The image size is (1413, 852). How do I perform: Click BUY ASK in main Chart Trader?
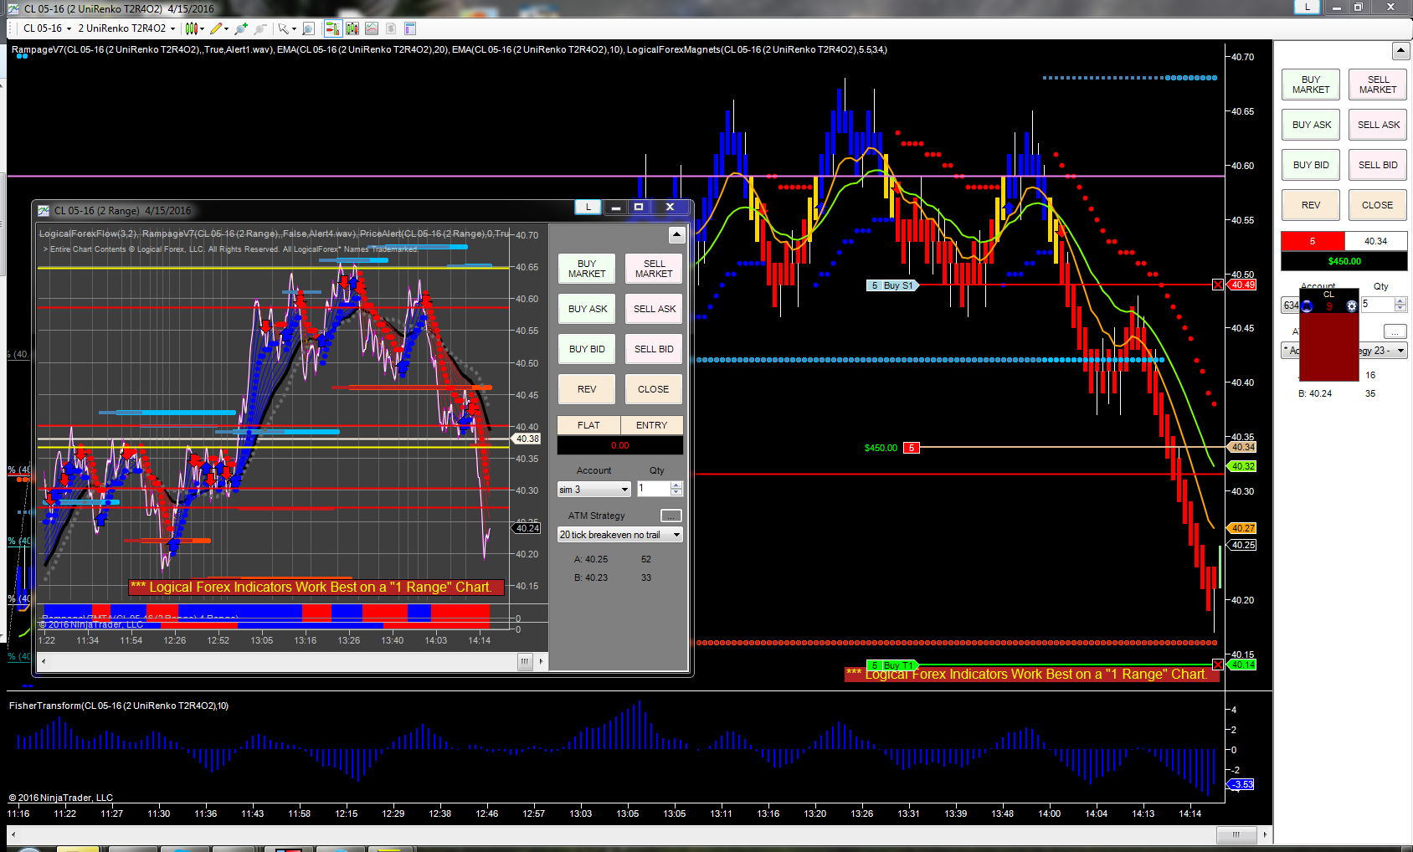coord(1311,125)
